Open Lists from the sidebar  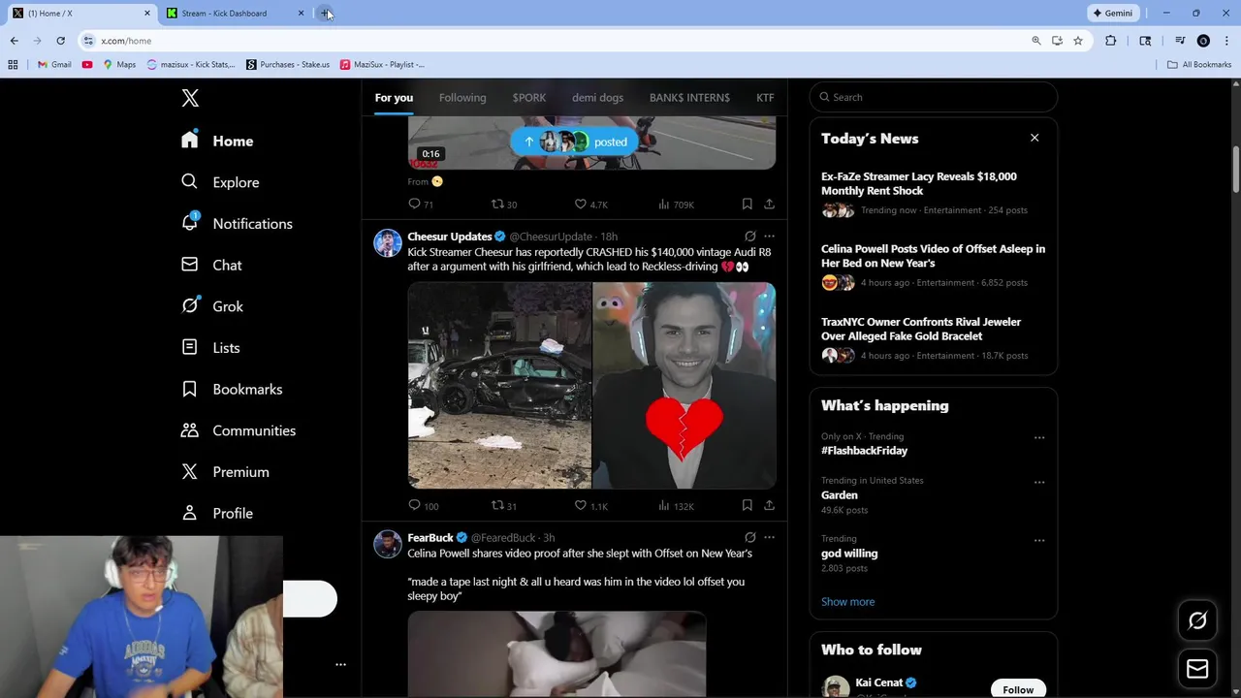coord(210,348)
